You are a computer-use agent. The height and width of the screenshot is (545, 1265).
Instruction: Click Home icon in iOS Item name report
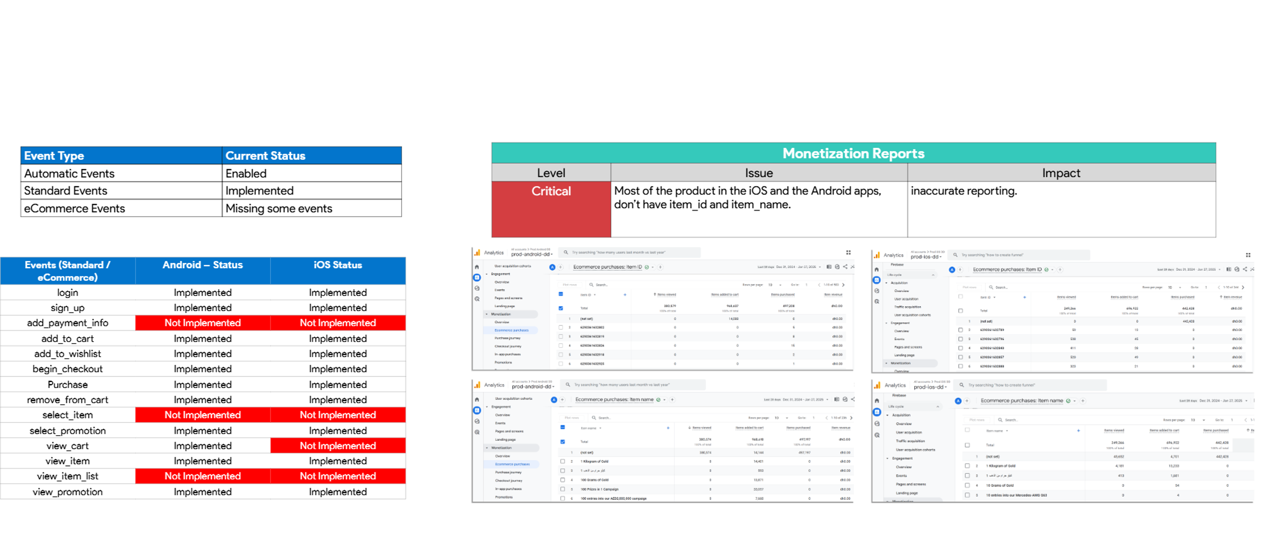(x=877, y=401)
